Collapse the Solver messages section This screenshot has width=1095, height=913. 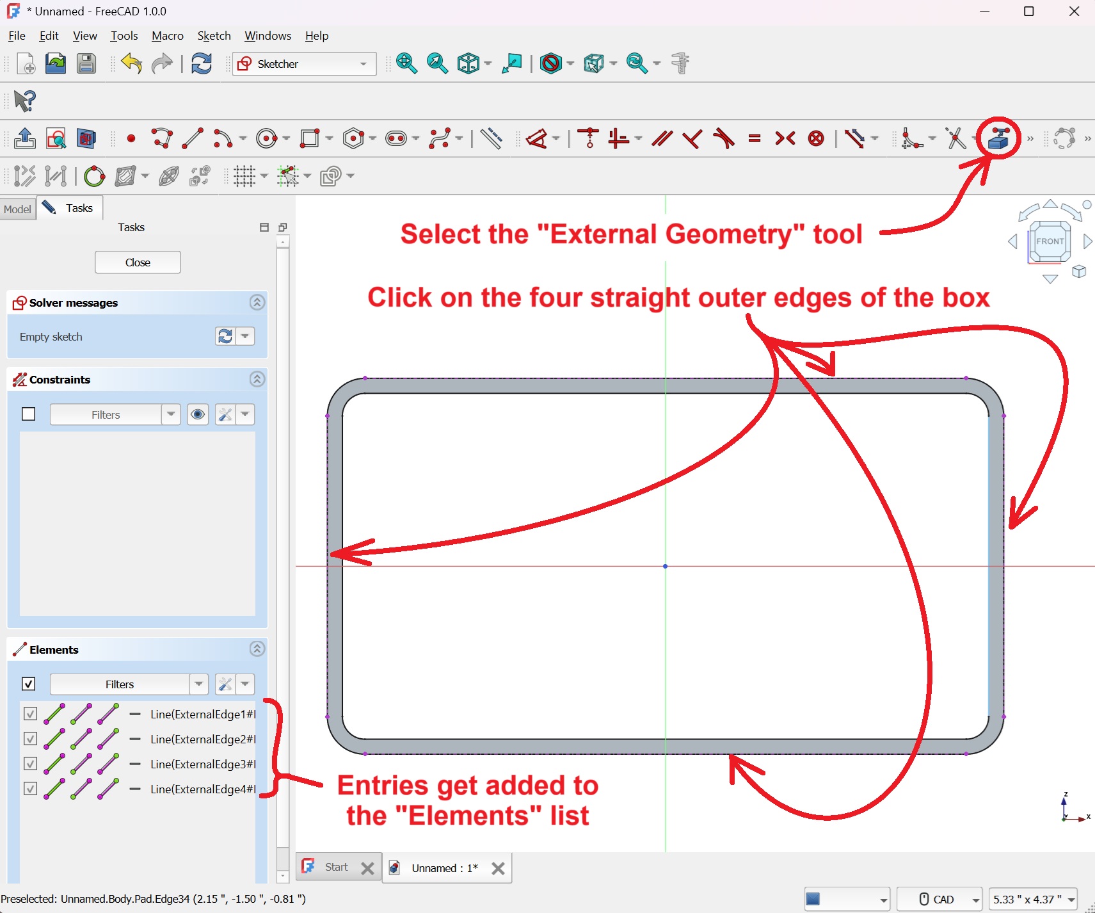(x=257, y=302)
